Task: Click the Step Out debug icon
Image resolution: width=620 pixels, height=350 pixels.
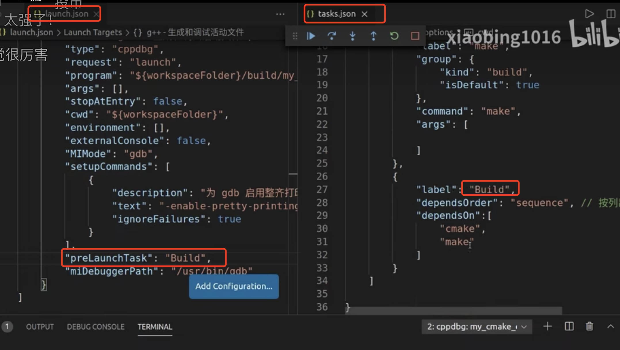Action: [373, 36]
